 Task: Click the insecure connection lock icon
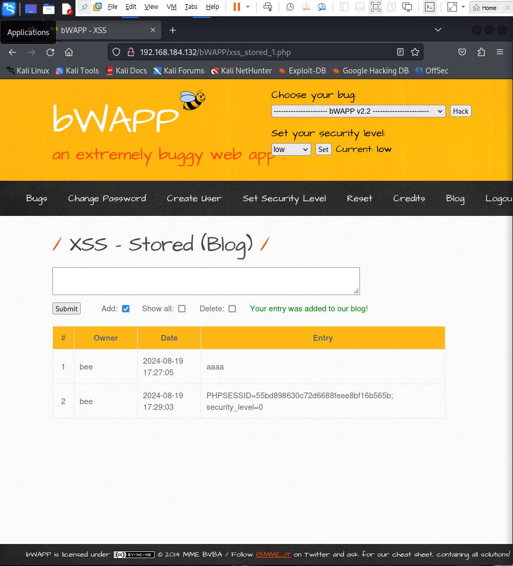pos(131,52)
